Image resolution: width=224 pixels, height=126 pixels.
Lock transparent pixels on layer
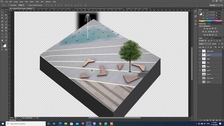[x=203, y=47]
